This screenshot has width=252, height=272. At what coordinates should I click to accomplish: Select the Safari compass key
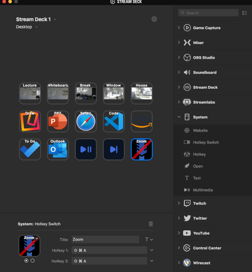pos(86,121)
